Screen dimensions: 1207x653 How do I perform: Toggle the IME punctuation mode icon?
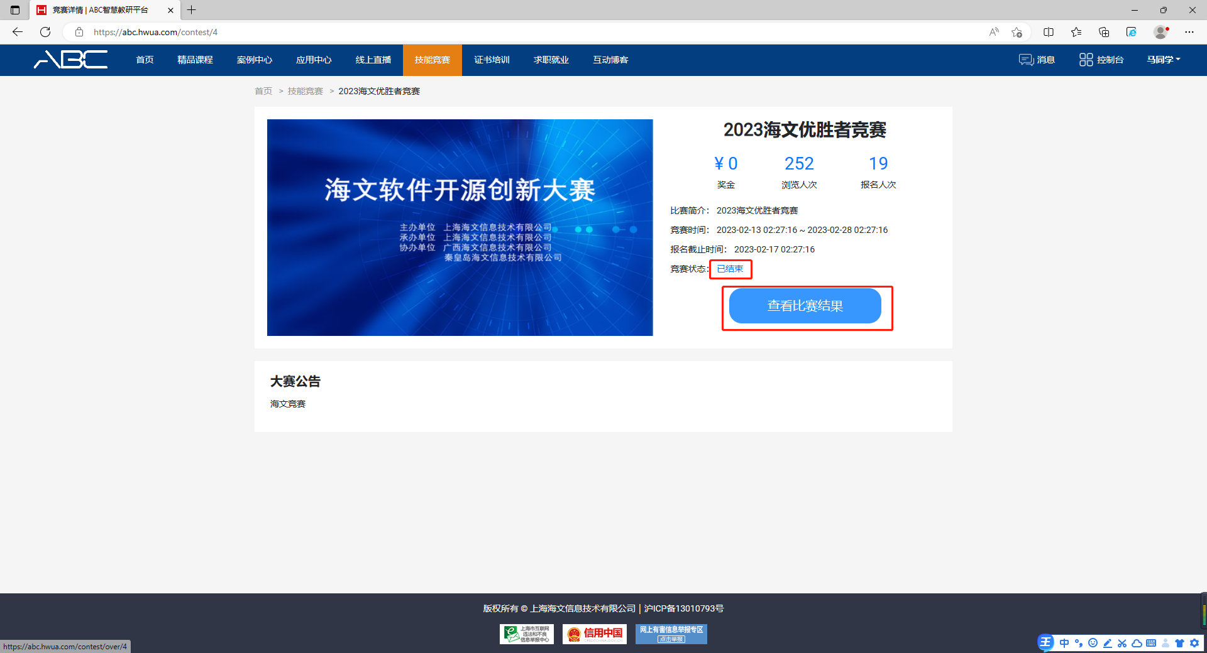tap(1079, 643)
